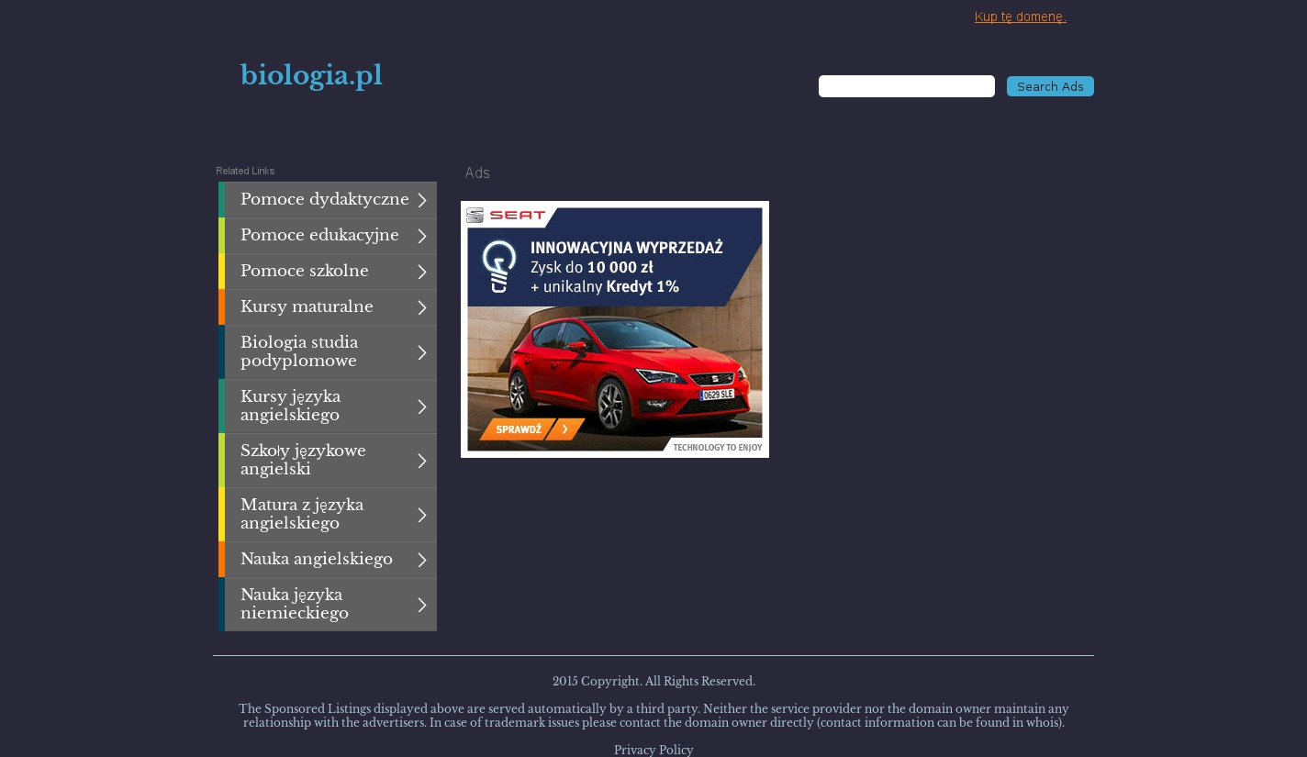Click the arrow beside Nauka języka niemieckiego

coord(422,605)
